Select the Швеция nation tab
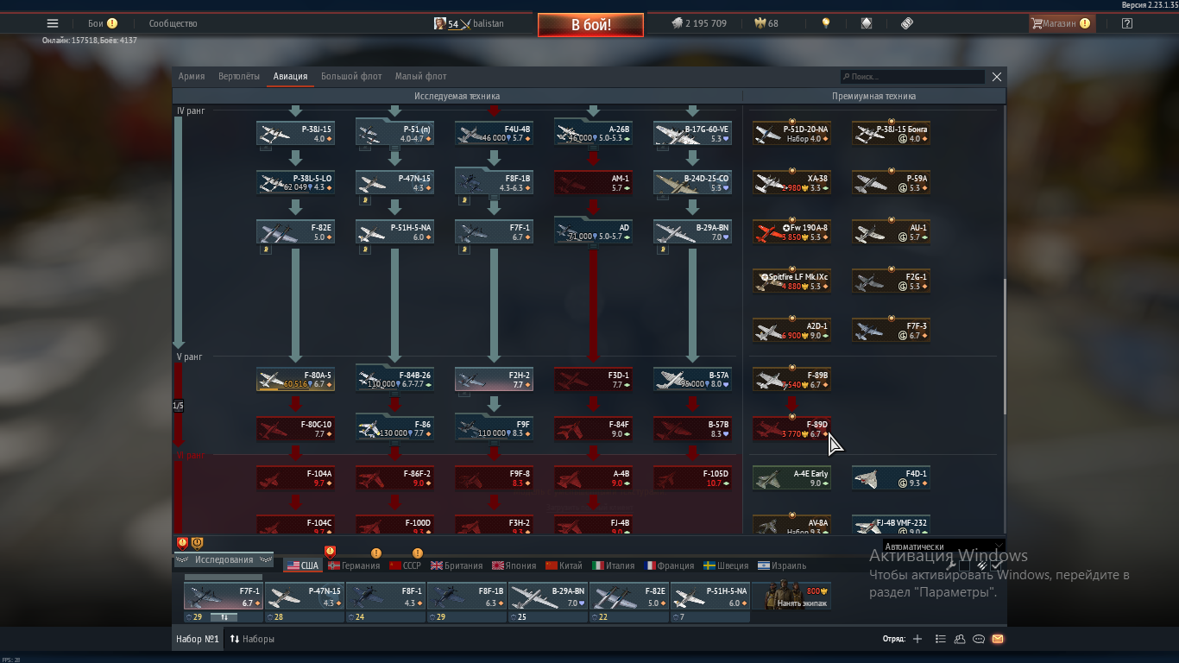 click(726, 565)
